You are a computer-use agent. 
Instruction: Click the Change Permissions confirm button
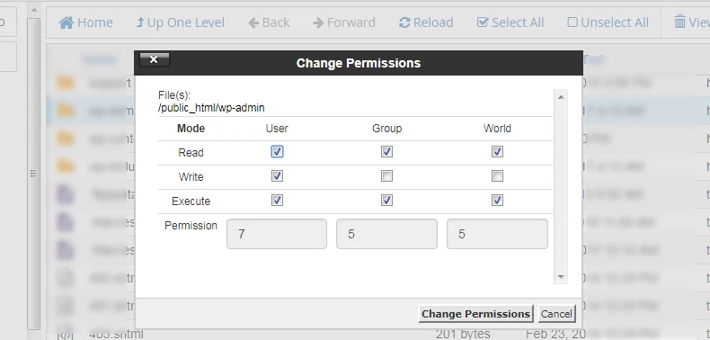(x=476, y=314)
